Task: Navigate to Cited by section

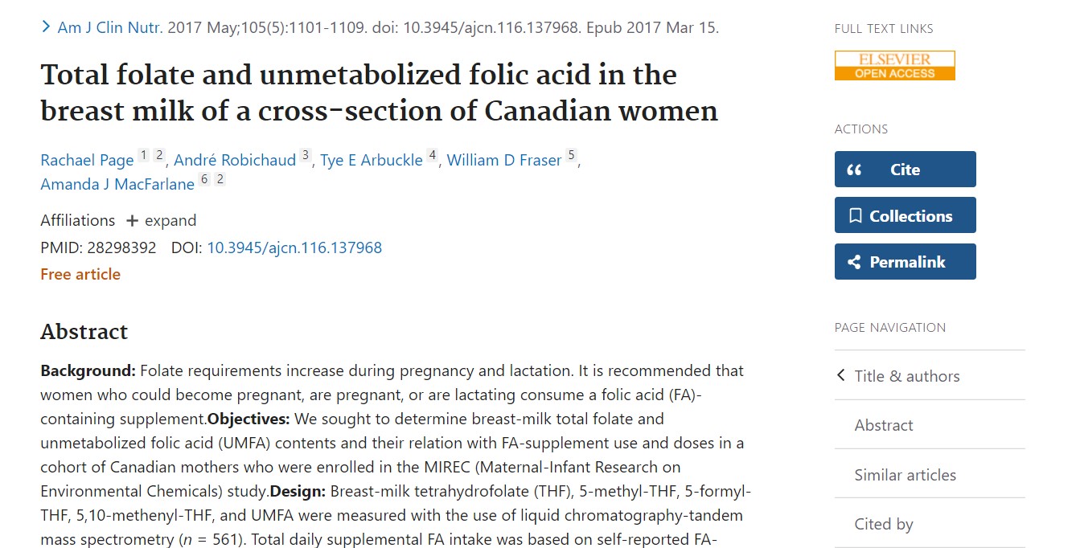Action: 883,524
